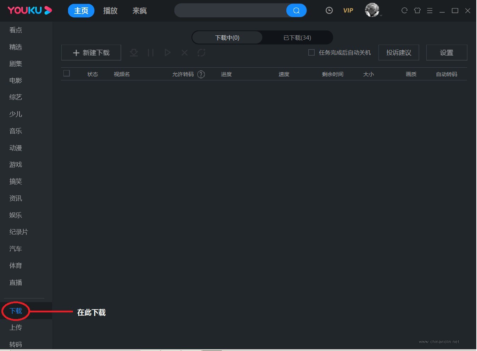Click the 新建下载 button
This screenshot has width=477, height=351.
91,52
